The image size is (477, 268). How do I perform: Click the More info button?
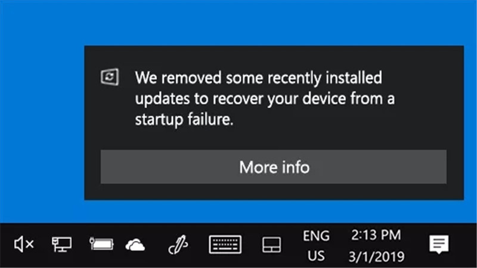[274, 167]
